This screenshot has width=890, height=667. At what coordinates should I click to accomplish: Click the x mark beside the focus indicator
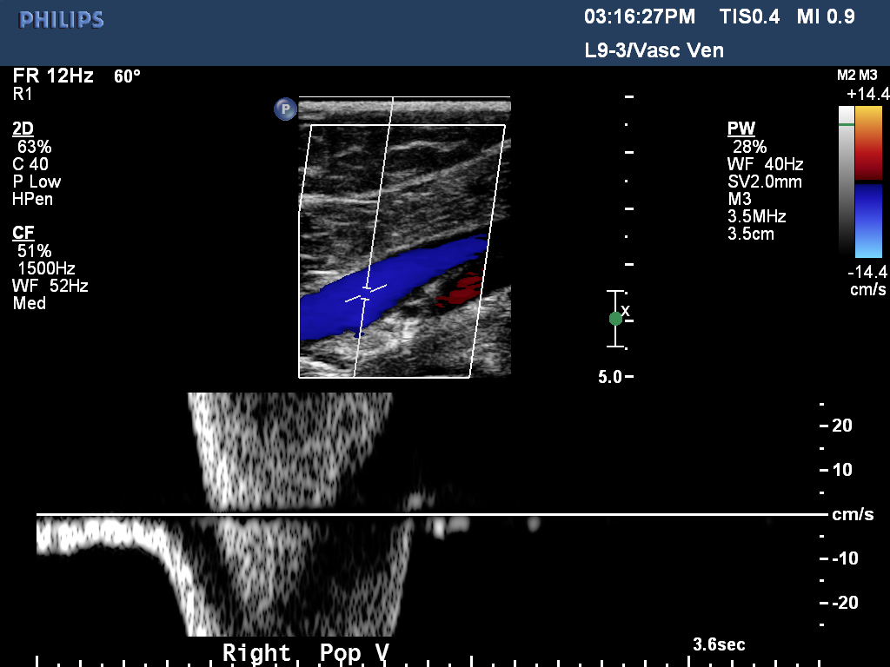(626, 310)
